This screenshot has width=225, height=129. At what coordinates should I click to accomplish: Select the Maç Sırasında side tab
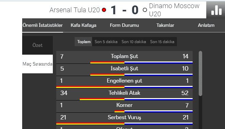pos(37,64)
